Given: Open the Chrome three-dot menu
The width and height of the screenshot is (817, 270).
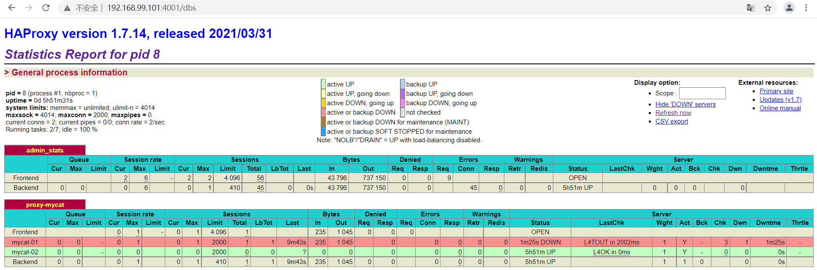Looking at the screenshot, I should (x=806, y=8).
